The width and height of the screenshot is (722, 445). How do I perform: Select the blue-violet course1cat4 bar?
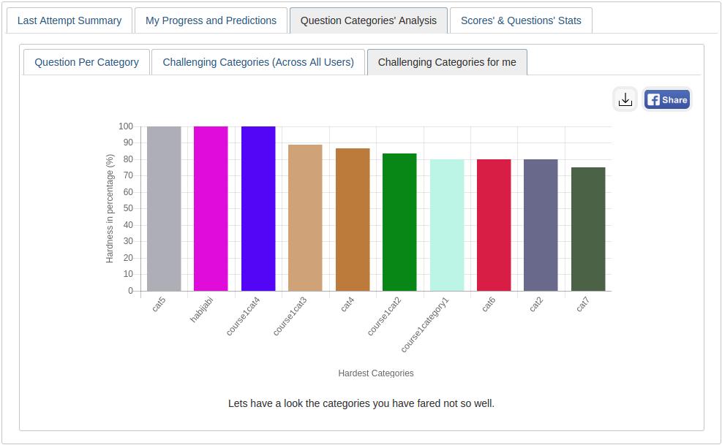pos(258,209)
